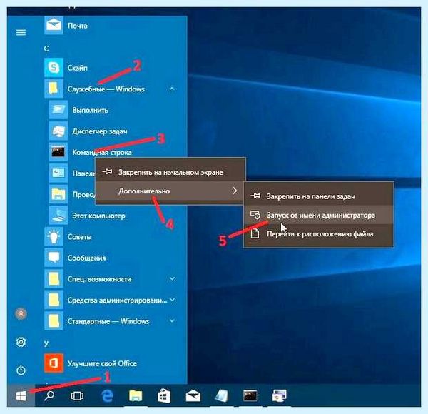428x414 pixels.
Task: Click the Улучшите свой Office label
Action: 102,363
